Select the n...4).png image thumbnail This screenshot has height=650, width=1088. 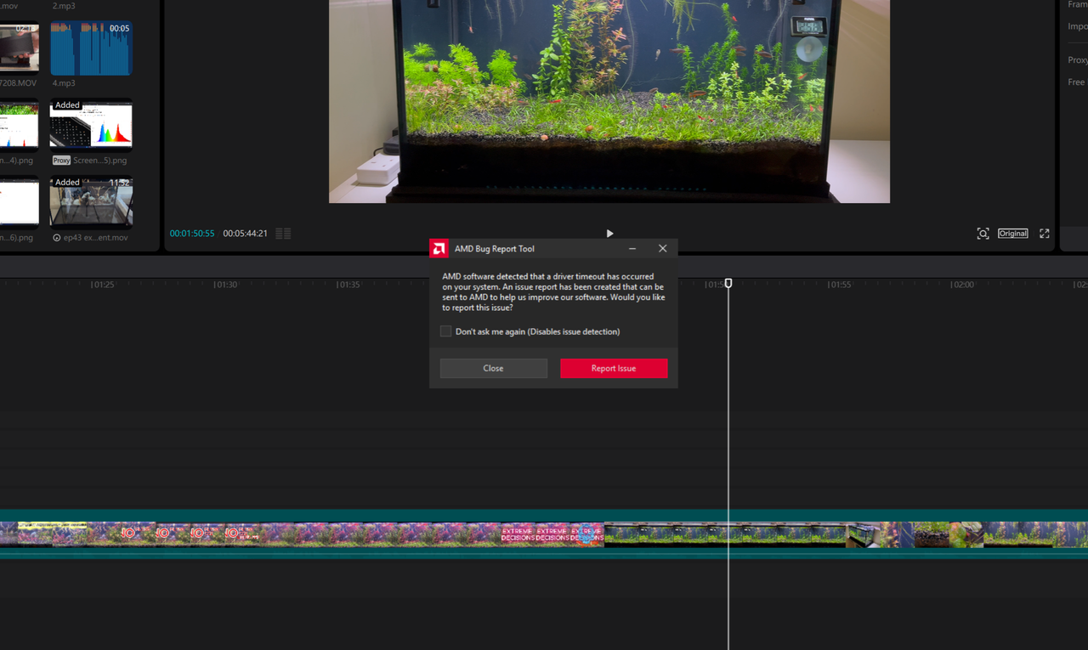pos(19,125)
